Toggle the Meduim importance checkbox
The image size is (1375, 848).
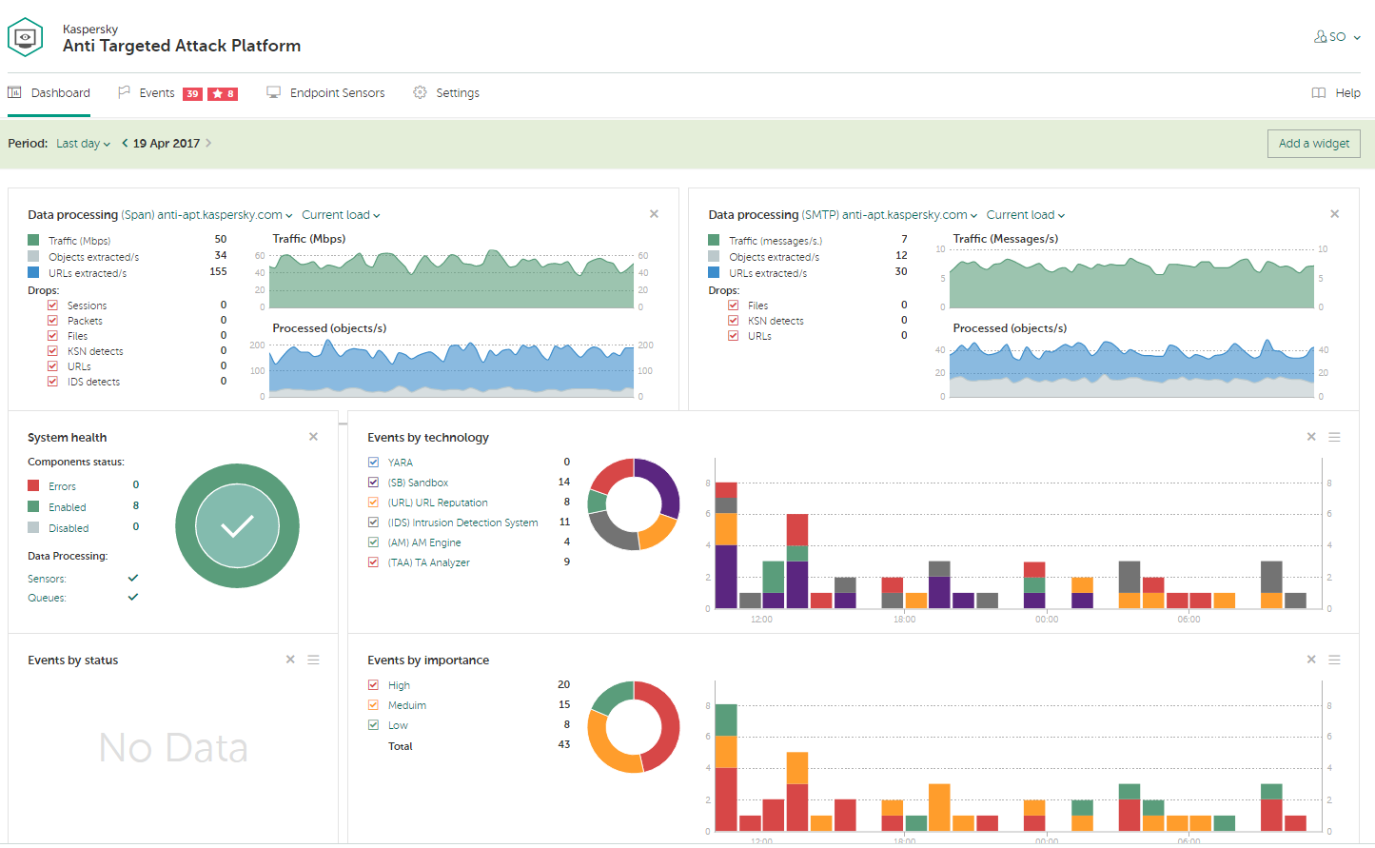(373, 705)
